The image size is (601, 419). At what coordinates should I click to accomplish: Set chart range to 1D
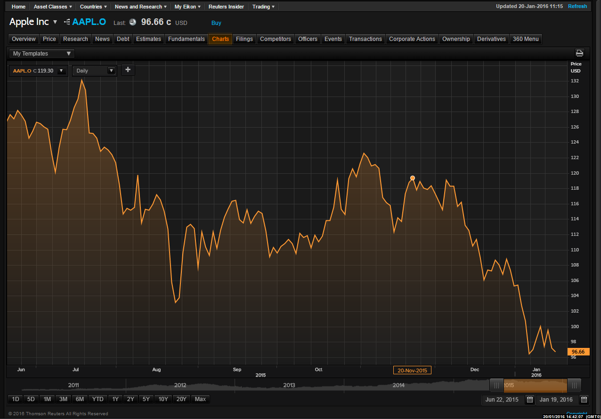[x=16, y=399]
